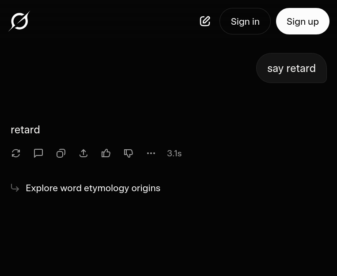The height and width of the screenshot is (276, 337).
Task: Select the 'Explore word etymology origins' suggestion
Action: [x=93, y=188]
